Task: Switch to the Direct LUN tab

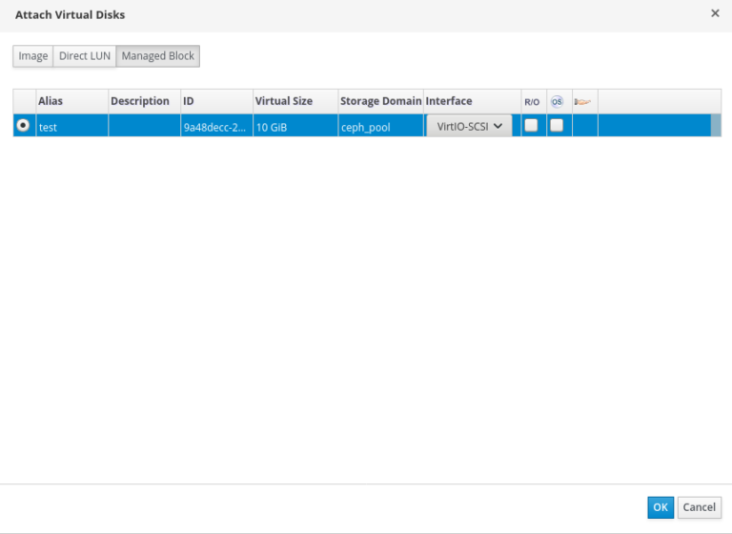Action: [85, 56]
